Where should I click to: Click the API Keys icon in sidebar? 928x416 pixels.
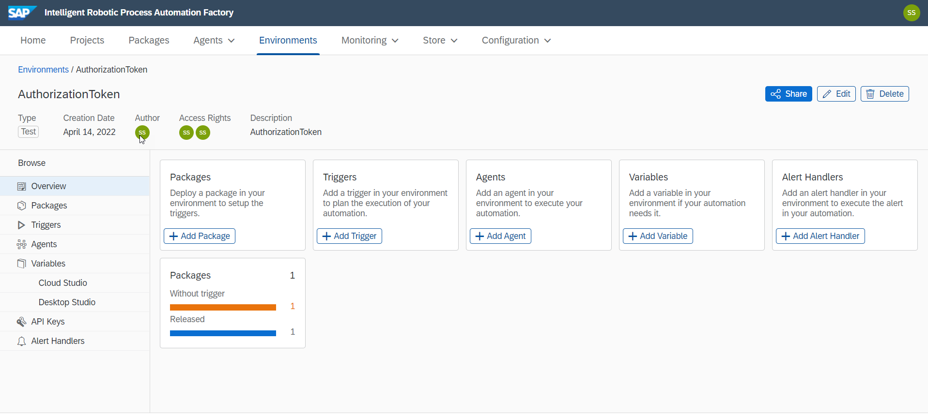coord(21,322)
